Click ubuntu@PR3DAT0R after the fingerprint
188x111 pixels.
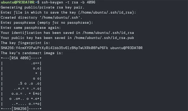(x=126, y=48)
